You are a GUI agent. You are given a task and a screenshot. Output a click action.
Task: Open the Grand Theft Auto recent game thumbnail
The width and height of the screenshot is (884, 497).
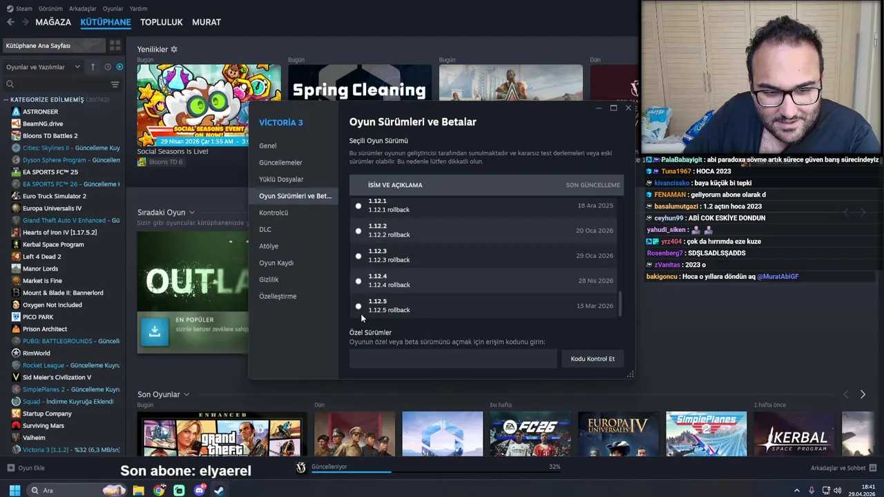click(x=222, y=434)
